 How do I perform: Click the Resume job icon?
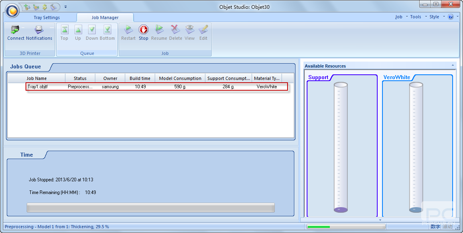(x=159, y=30)
